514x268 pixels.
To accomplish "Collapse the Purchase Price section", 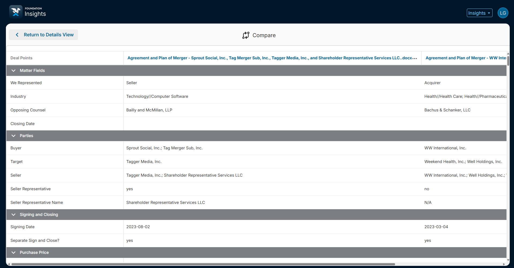I will click(14, 253).
